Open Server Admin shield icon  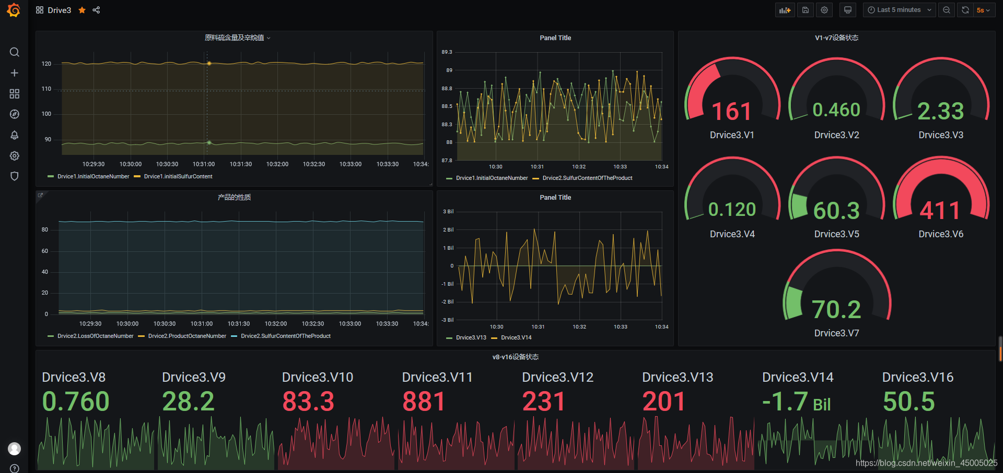(x=15, y=176)
